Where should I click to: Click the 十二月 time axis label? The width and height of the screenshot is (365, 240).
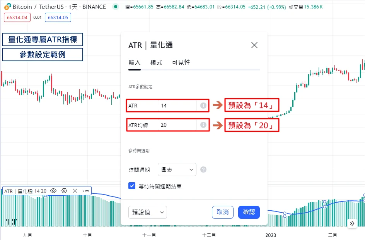click(209, 235)
